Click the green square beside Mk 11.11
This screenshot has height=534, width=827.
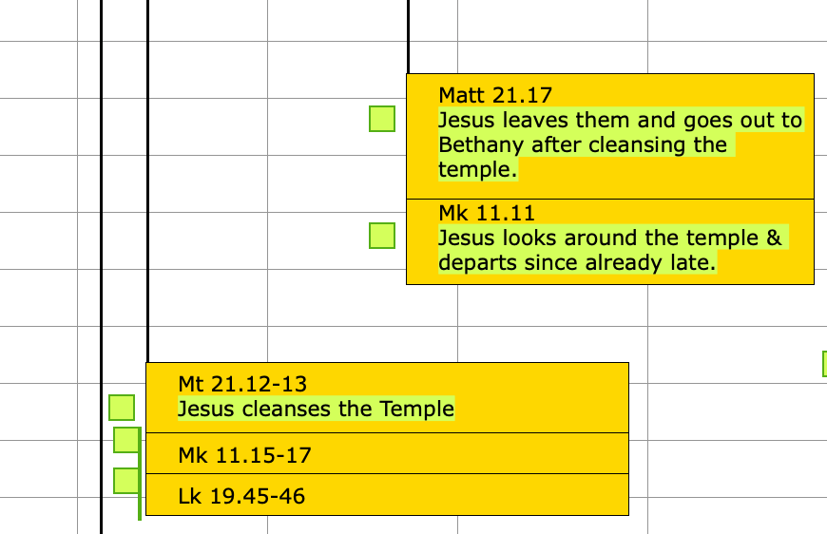tap(382, 235)
